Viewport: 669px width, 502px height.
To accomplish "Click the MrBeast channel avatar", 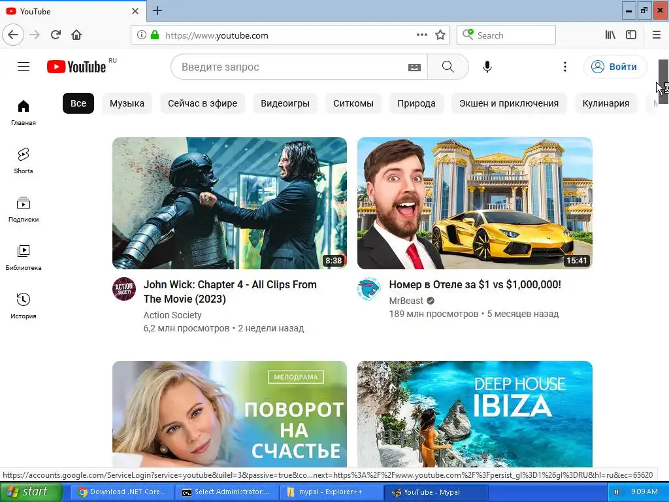I will (369, 289).
